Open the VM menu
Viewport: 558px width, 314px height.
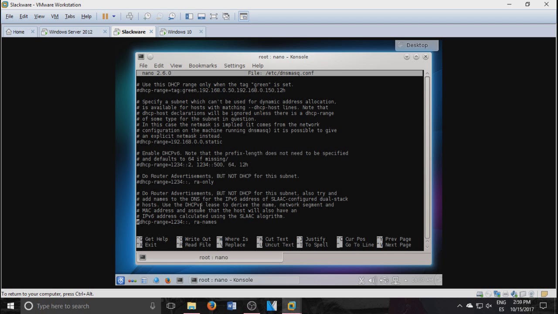coord(54,16)
